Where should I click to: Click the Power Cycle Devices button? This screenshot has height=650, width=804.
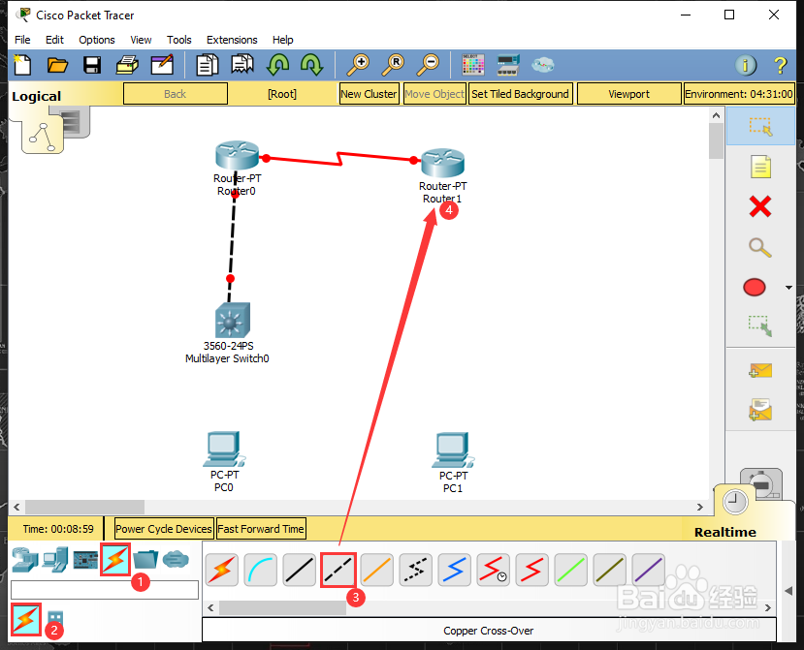tap(164, 529)
